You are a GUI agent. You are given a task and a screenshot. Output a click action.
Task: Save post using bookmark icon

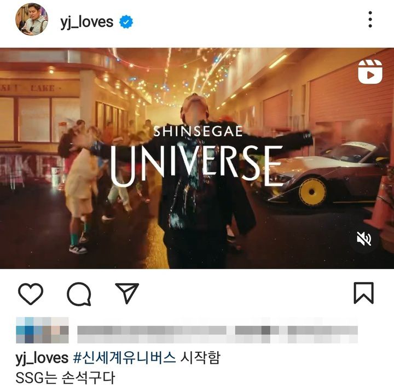363,293
